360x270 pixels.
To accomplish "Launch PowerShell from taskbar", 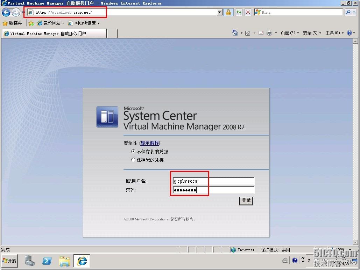I will pyautogui.click(x=47, y=261).
